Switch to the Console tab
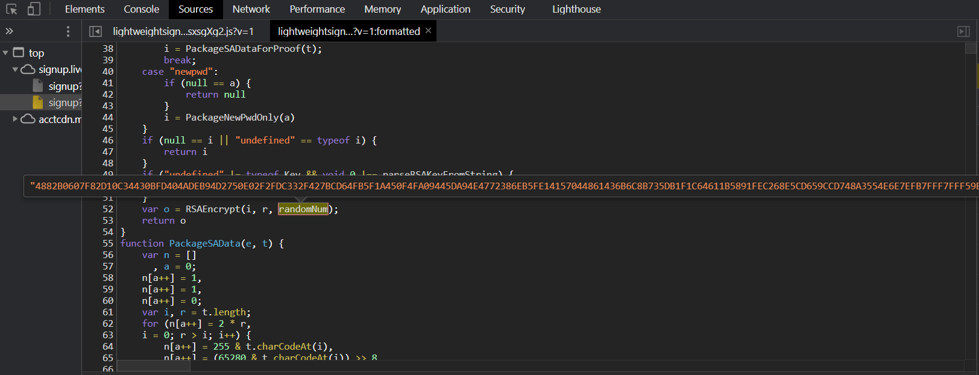The width and height of the screenshot is (979, 375). 141,9
